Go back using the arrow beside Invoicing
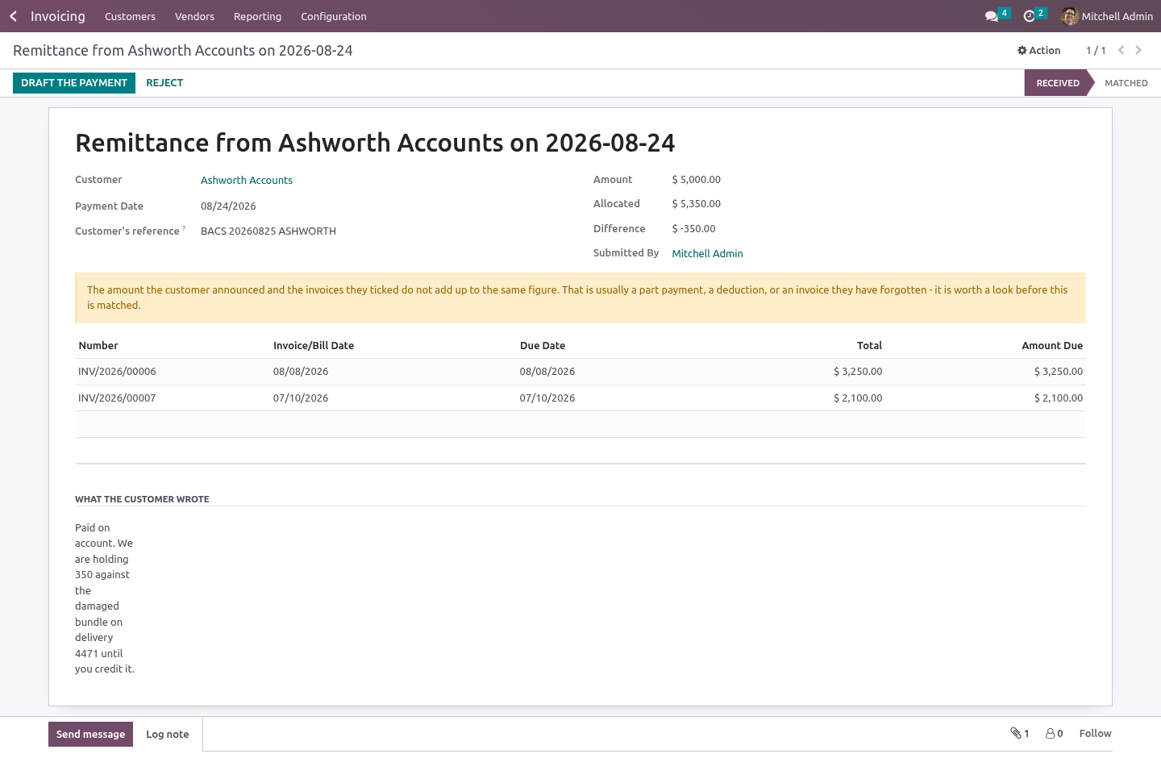 13,16
